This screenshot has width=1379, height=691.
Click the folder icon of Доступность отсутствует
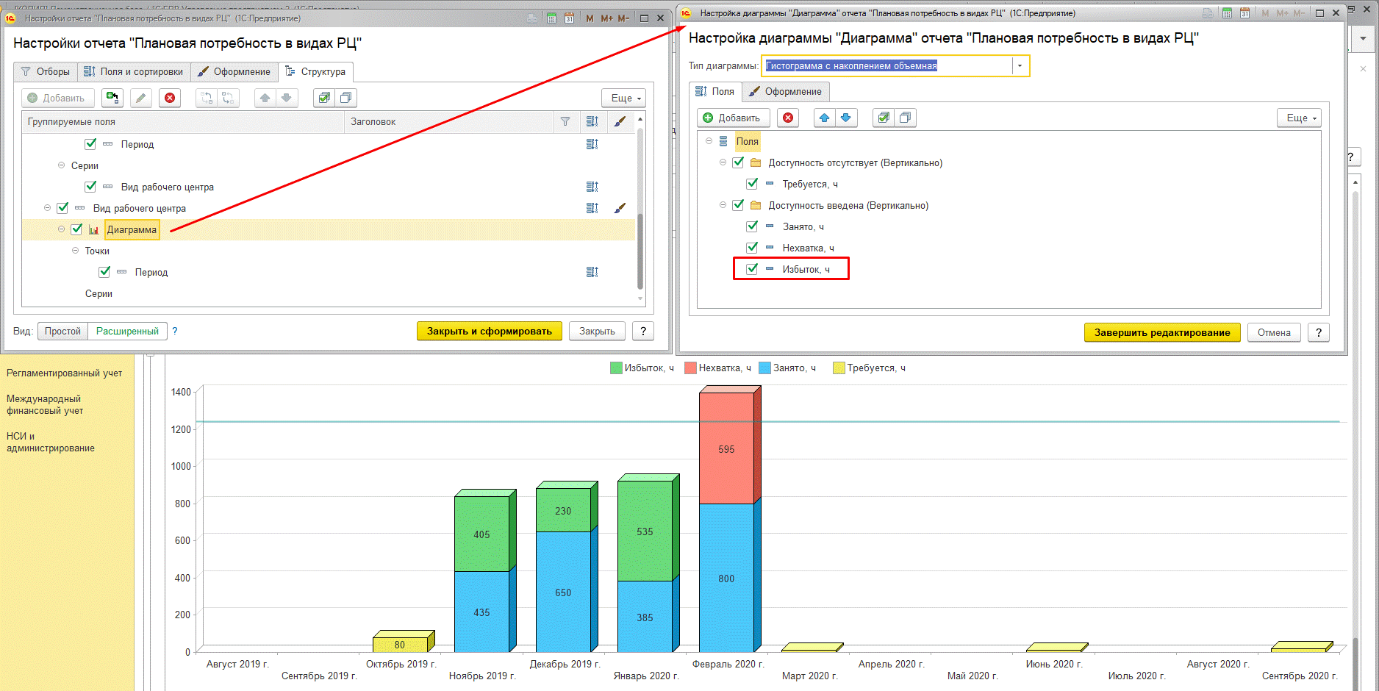[x=756, y=163]
